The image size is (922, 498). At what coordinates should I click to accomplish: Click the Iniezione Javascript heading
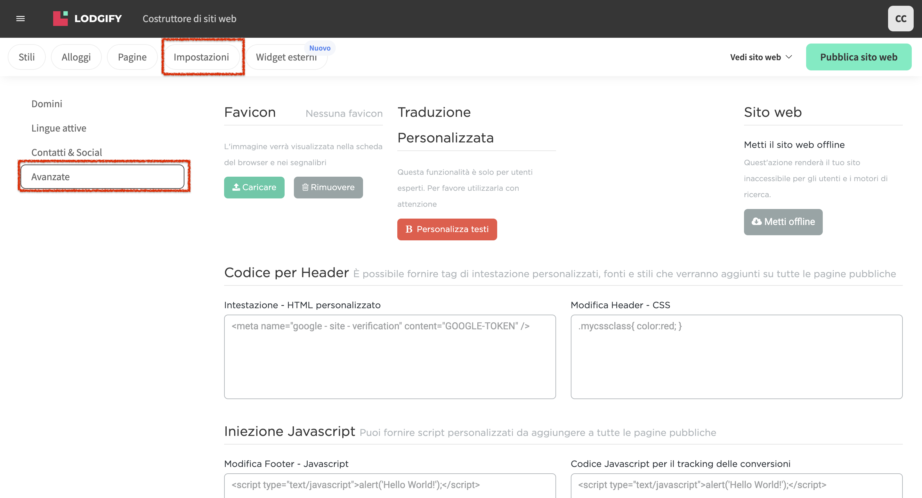289,431
